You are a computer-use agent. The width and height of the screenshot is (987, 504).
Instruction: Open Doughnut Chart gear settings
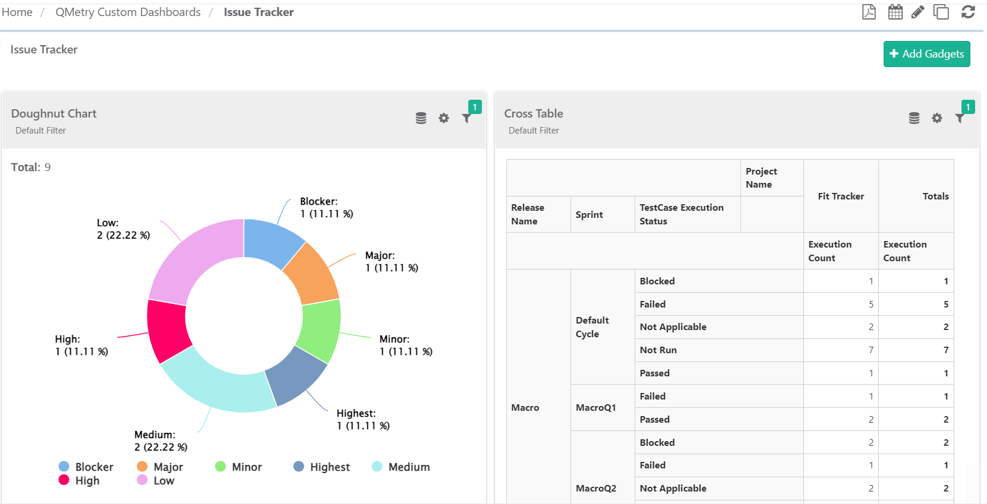click(x=444, y=118)
